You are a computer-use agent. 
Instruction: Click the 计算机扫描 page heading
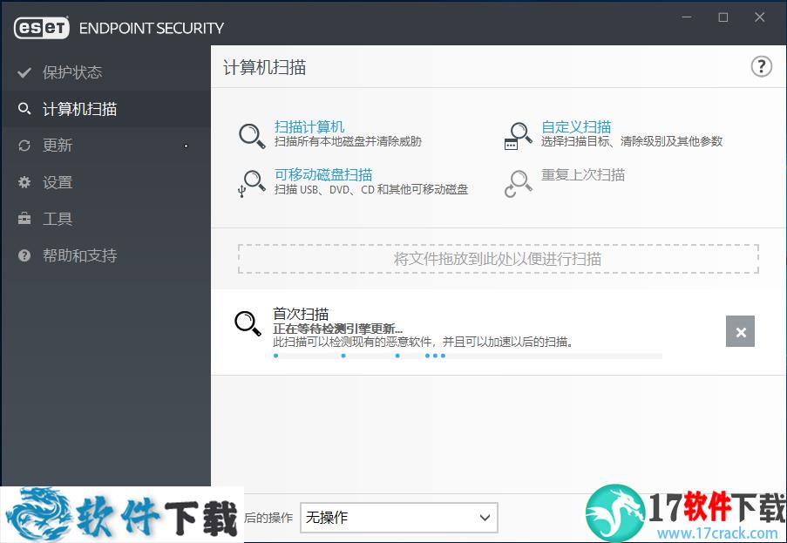point(264,67)
